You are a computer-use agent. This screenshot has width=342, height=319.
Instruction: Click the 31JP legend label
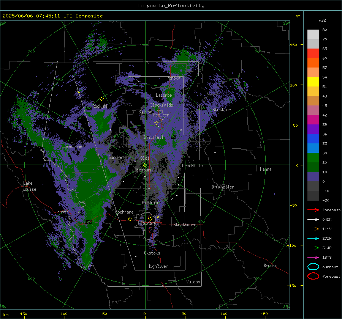click(327, 248)
